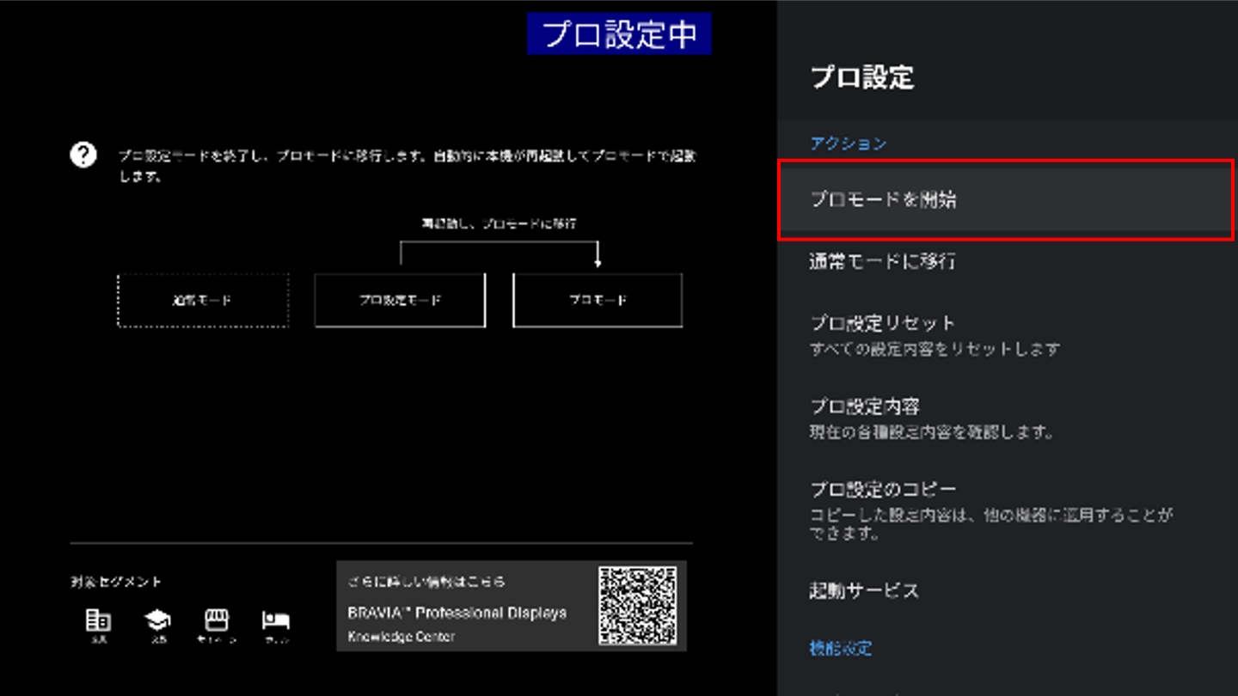Screen dimensions: 1238x696
Task: Click the QR code image
Action: 637,606
